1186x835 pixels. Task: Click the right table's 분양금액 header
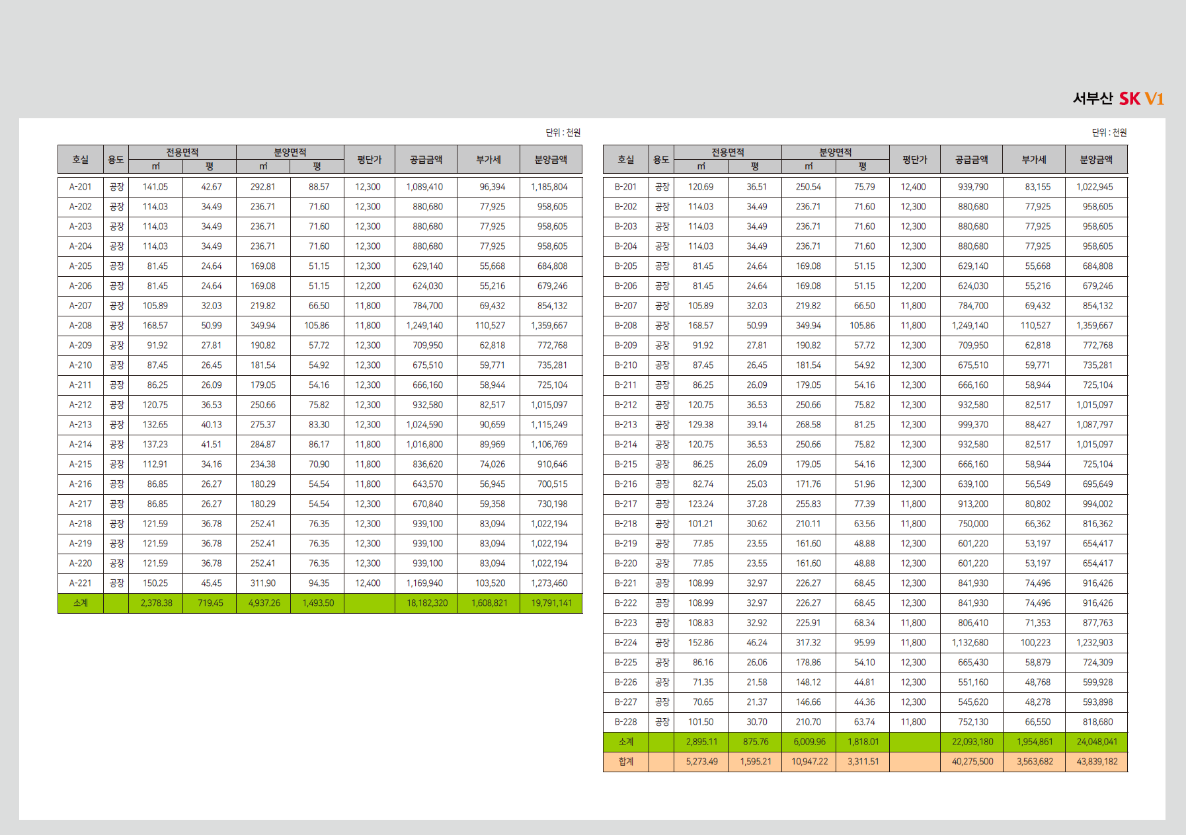point(1096,160)
